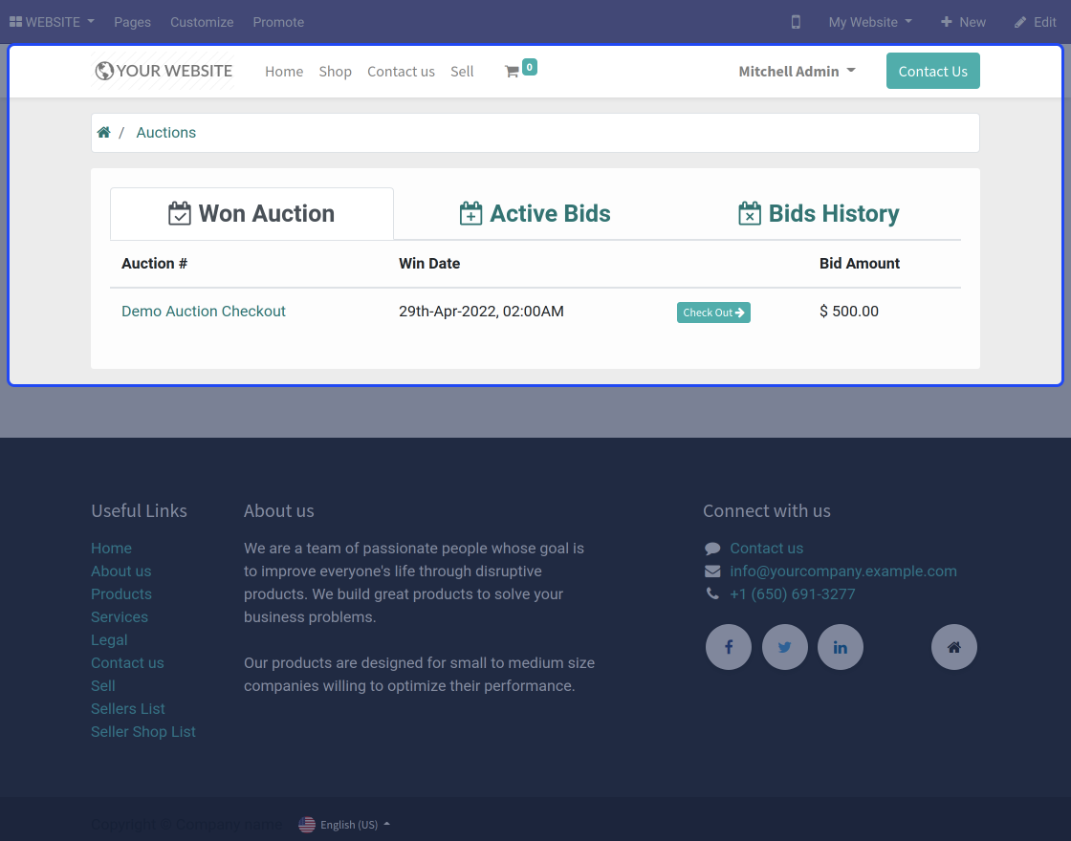Image resolution: width=1071 pixels, height=841 pixels.
Task: Open the Pages menu
Action: 133,22
